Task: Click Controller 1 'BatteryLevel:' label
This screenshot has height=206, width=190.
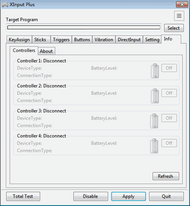Action: click(x=104, y=68)
